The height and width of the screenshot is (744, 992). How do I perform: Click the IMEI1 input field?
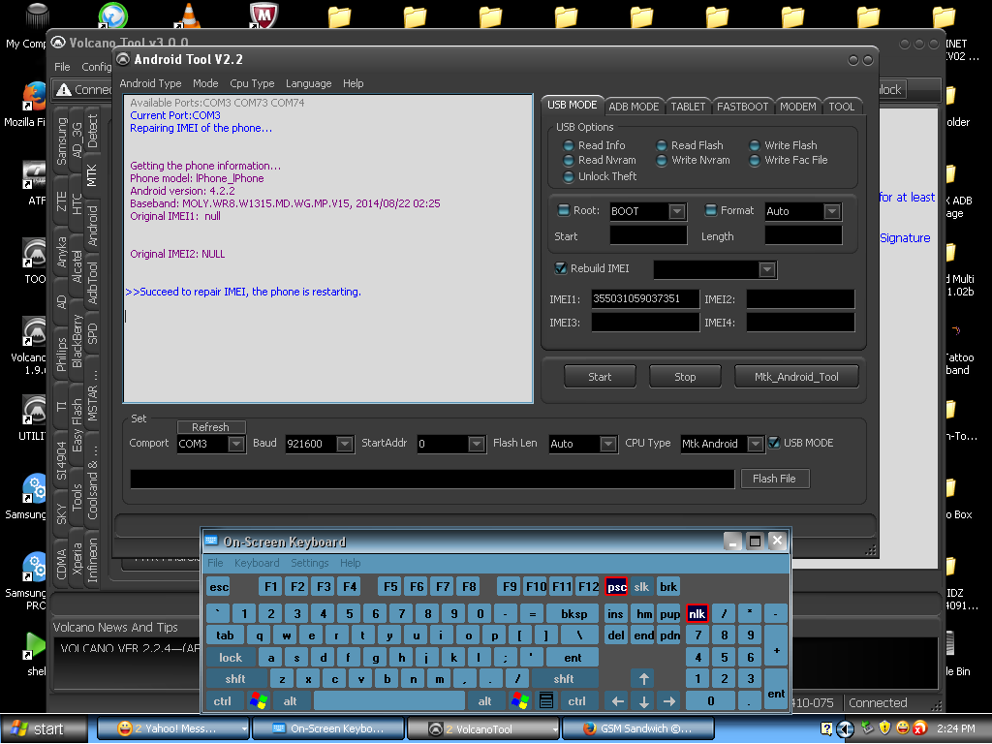(645, 298)
